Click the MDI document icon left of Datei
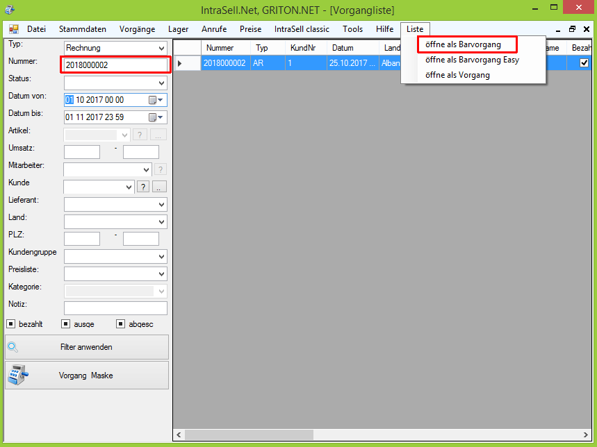Image resolution: width=597 pixels, height=447 pixels. click(x=14, y=29)
